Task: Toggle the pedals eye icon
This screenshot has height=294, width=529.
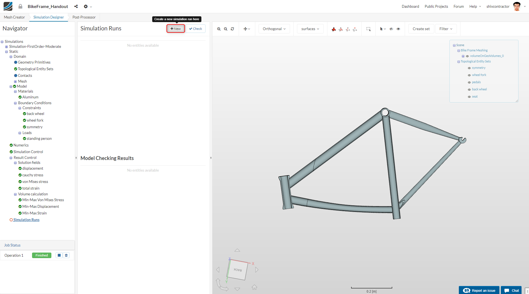Action: (x=469, y=82)
